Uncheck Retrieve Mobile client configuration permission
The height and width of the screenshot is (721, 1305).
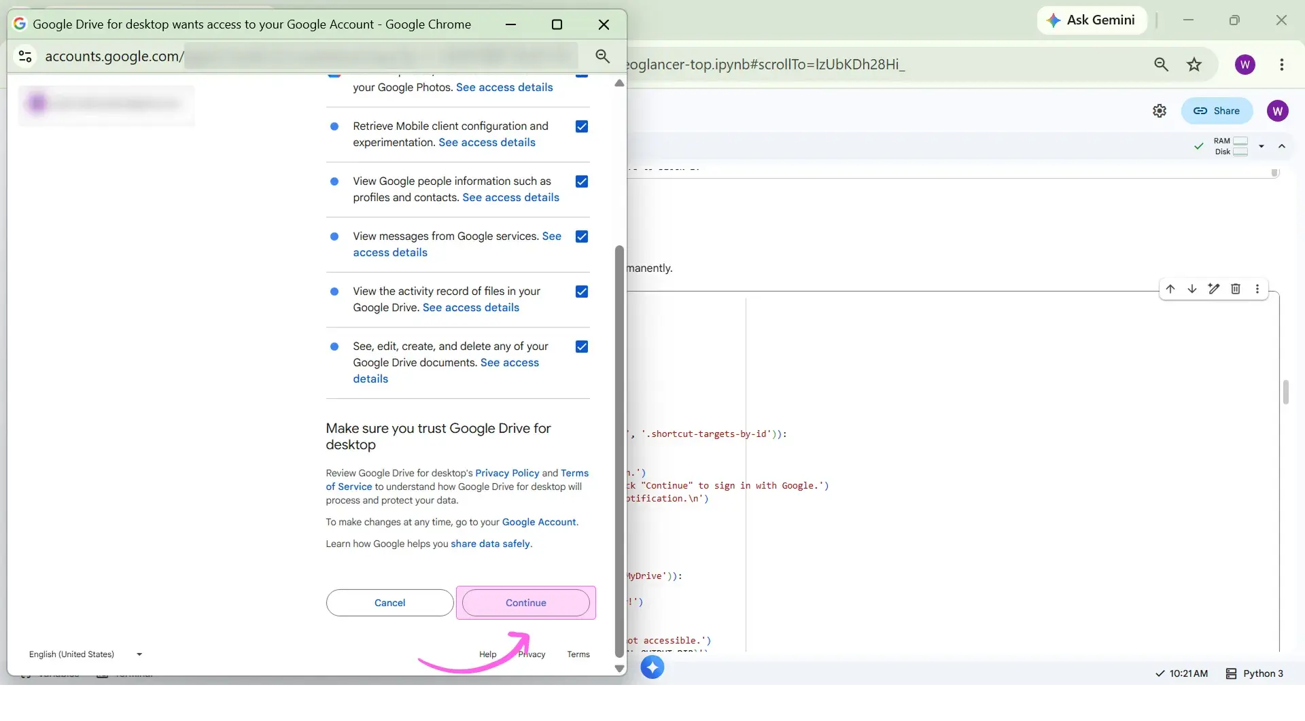pos(582,126)
